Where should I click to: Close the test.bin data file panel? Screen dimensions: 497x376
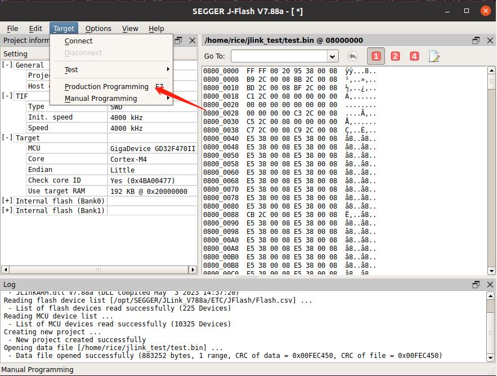490,41
